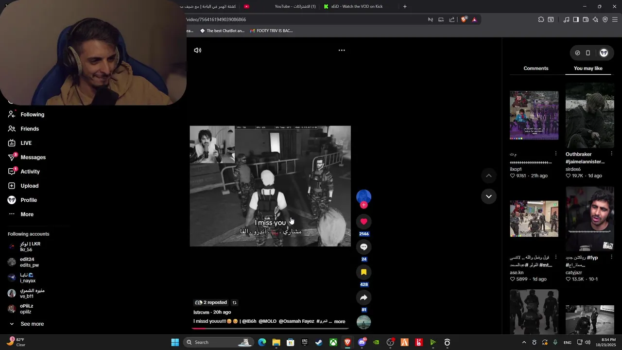This screenshot has width=622, height=350.
Task: Open Brave VPN shield icon
Action: [605, 19]
